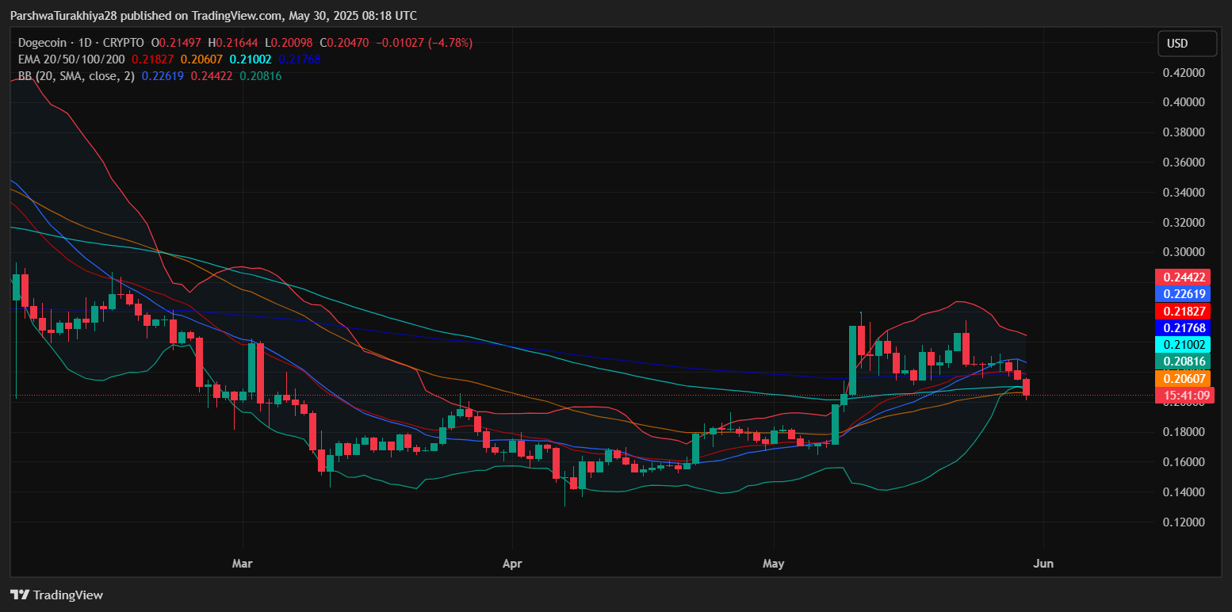Select the green 0.20816 price-axis tag
Image resolution: width=1232 pixels, height=612 pixels.
tap(1184, 361)
